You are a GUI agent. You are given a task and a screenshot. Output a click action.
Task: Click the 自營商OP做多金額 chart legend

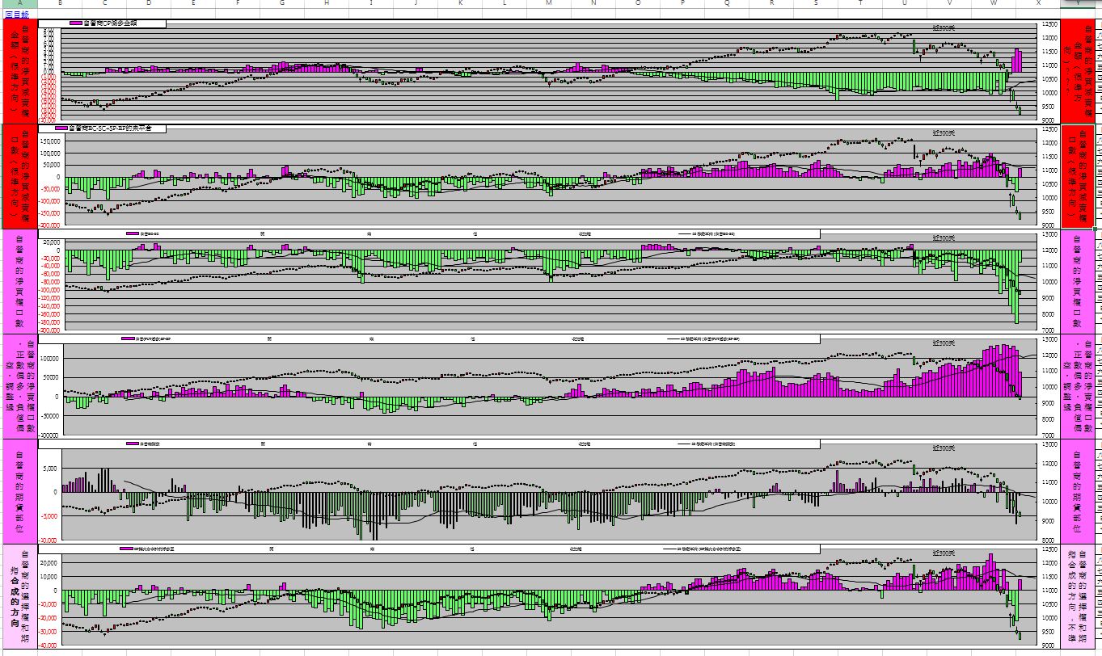point(103,23)
